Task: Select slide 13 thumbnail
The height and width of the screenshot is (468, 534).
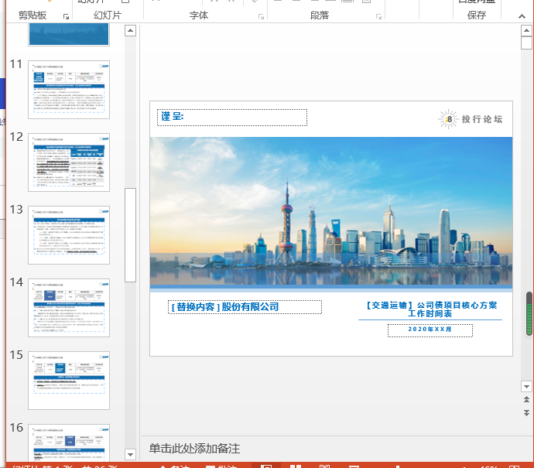Action: [x=69, y=235]
